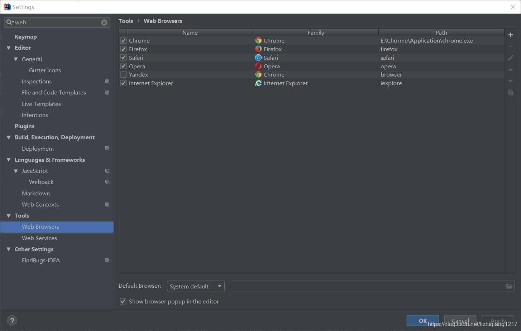The width and height of the screenshot is (521, 331).
Task: Click the Chrome family icon in Yandex row
Action: point(258,74)
